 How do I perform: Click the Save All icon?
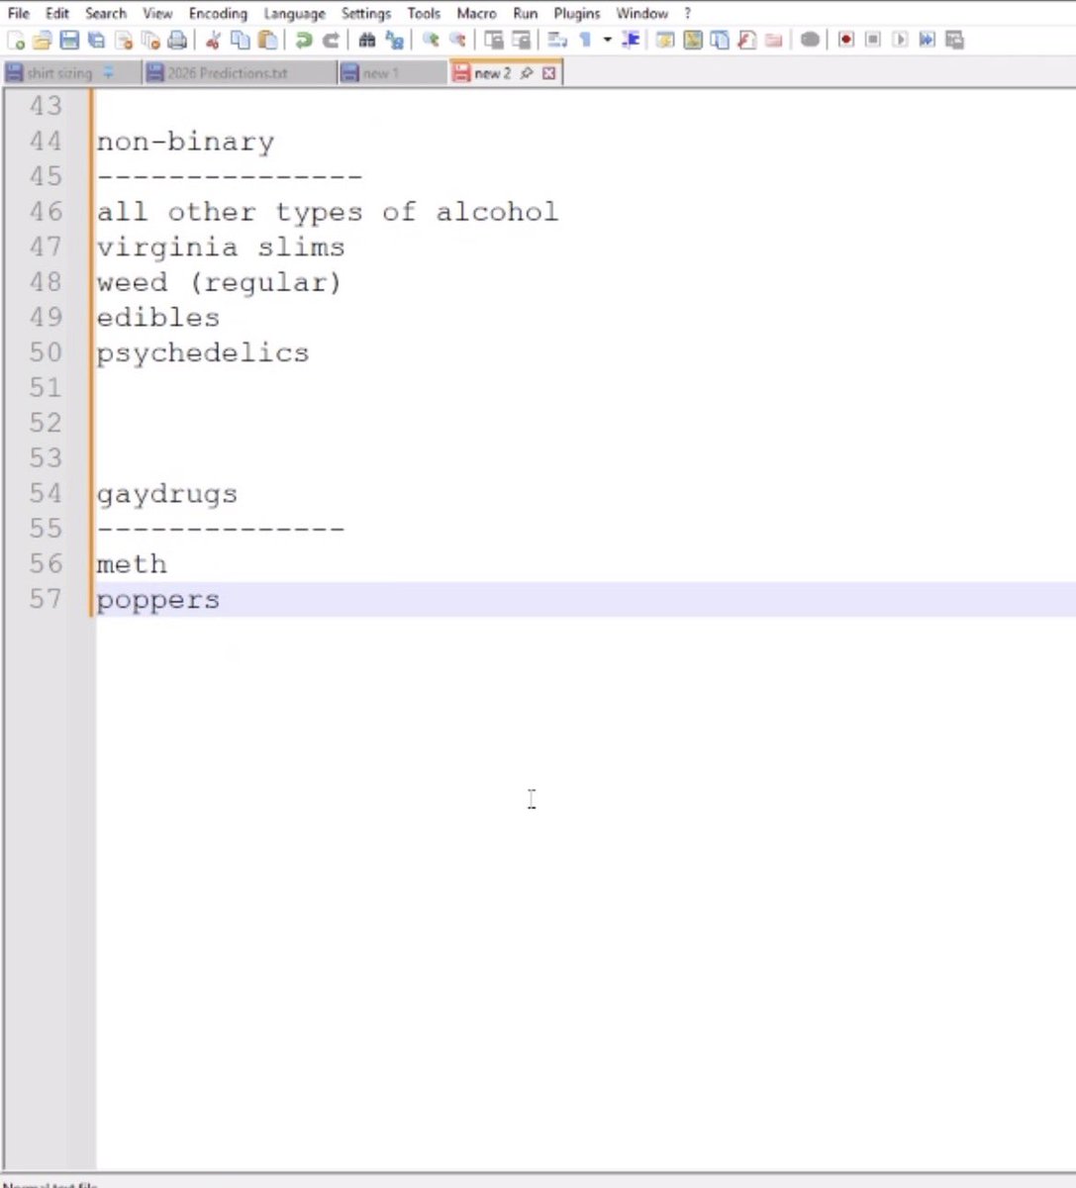pos(96,41)
